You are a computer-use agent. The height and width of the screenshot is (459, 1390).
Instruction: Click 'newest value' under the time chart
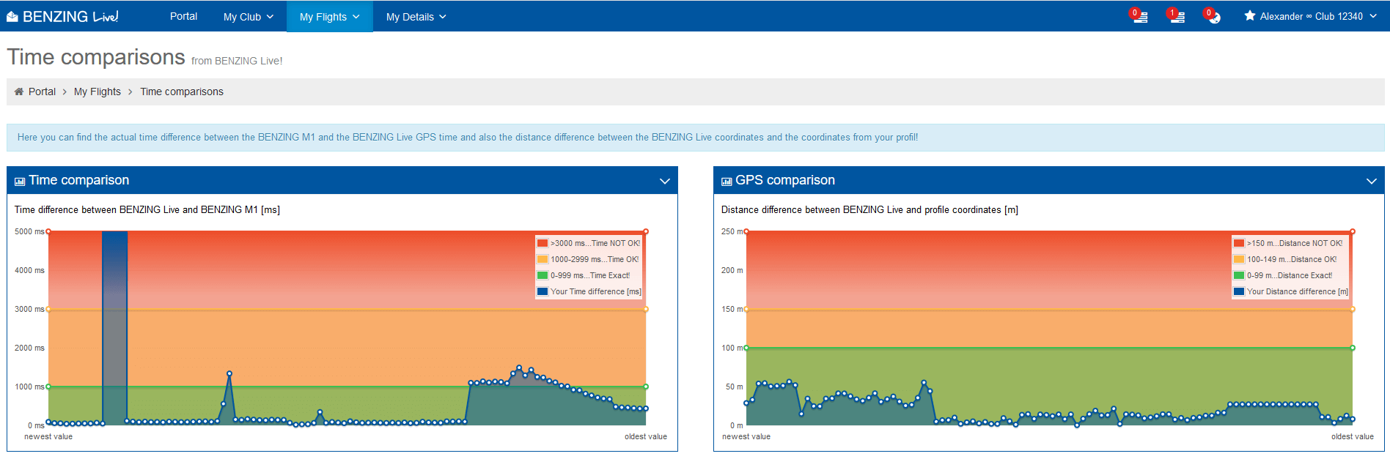click(48, 436)
